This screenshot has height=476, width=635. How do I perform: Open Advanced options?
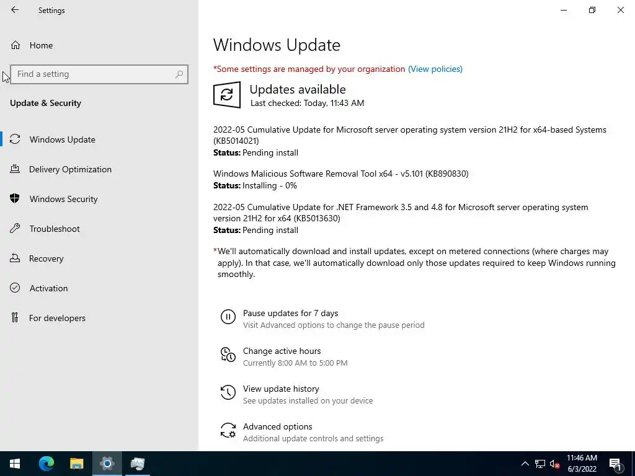pyautogui.click(x=277, y=426)
